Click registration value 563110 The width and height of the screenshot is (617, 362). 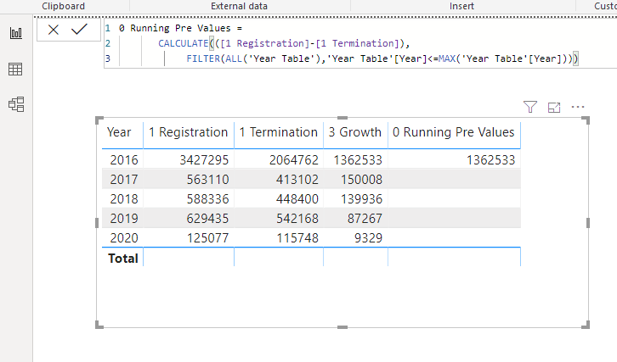click(x=207, y=180)
